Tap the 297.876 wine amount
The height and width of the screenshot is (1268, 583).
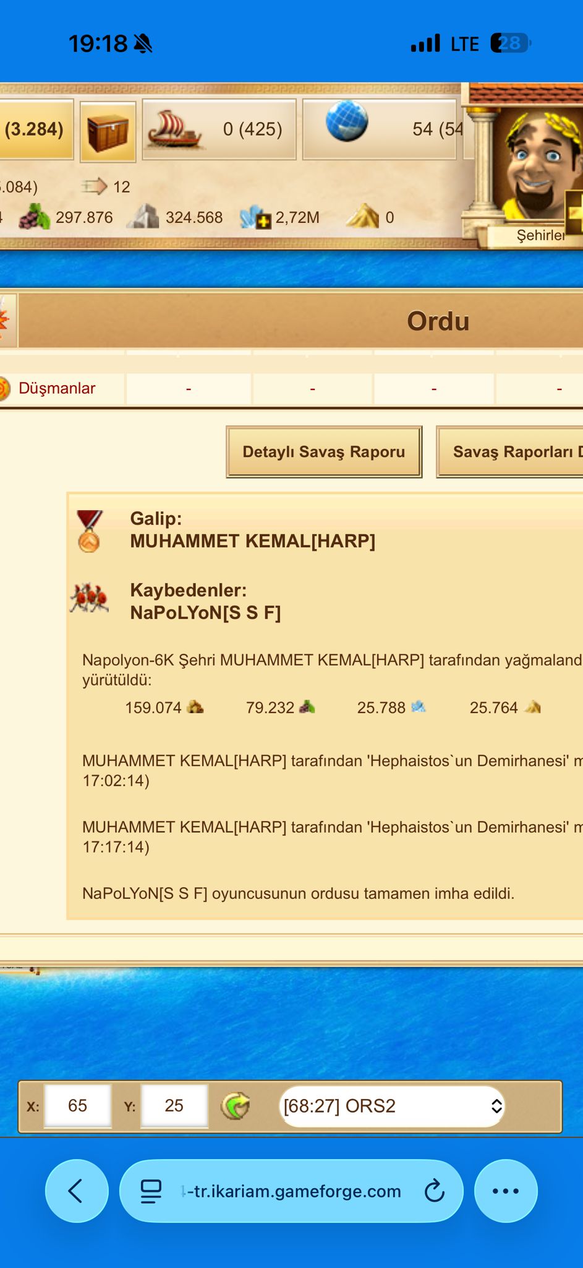pos(84,217)
